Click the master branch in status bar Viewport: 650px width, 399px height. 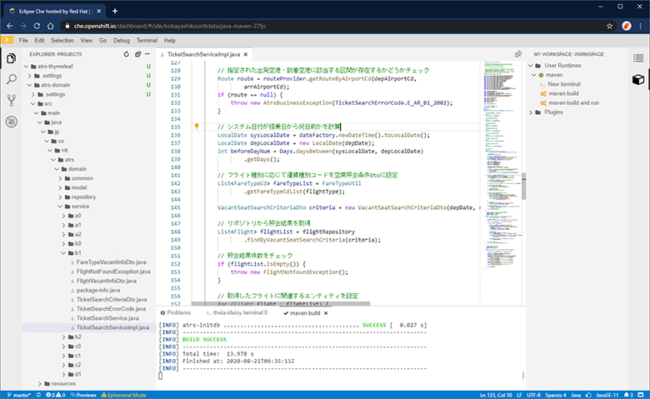[19, 395]
